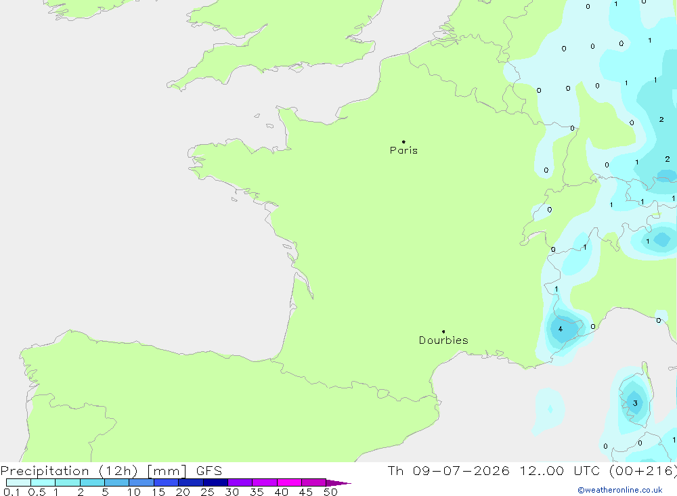This screenshot has width=677, height=496.
Task: Click the Th 09-07-2026 12..00 UTC timestamp
Action: point(532,470)
